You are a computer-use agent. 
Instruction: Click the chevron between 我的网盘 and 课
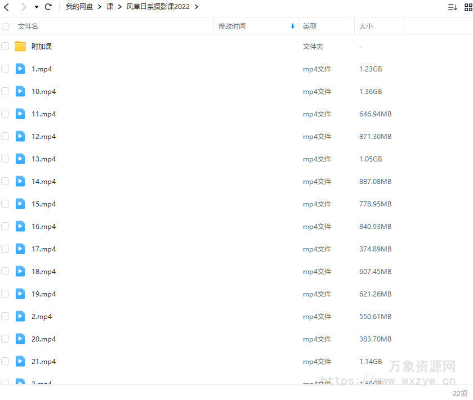coord(100,7)
